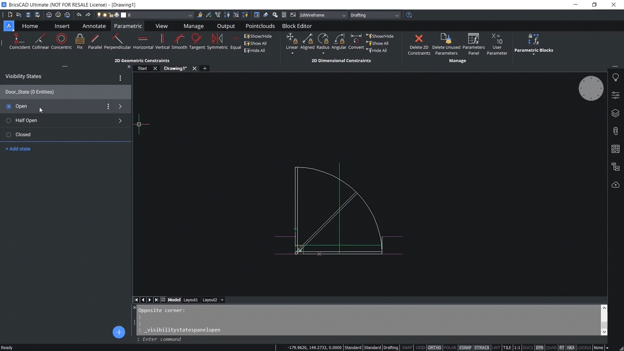Open the Structure tree panel icon
The image size is (624, 351).
pyautogui.click(x=615, y=167)
